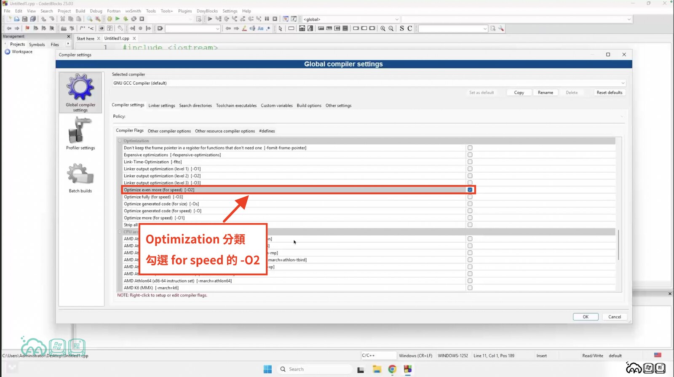
Task: Click Build and run icon
Action: click(126, 19)
